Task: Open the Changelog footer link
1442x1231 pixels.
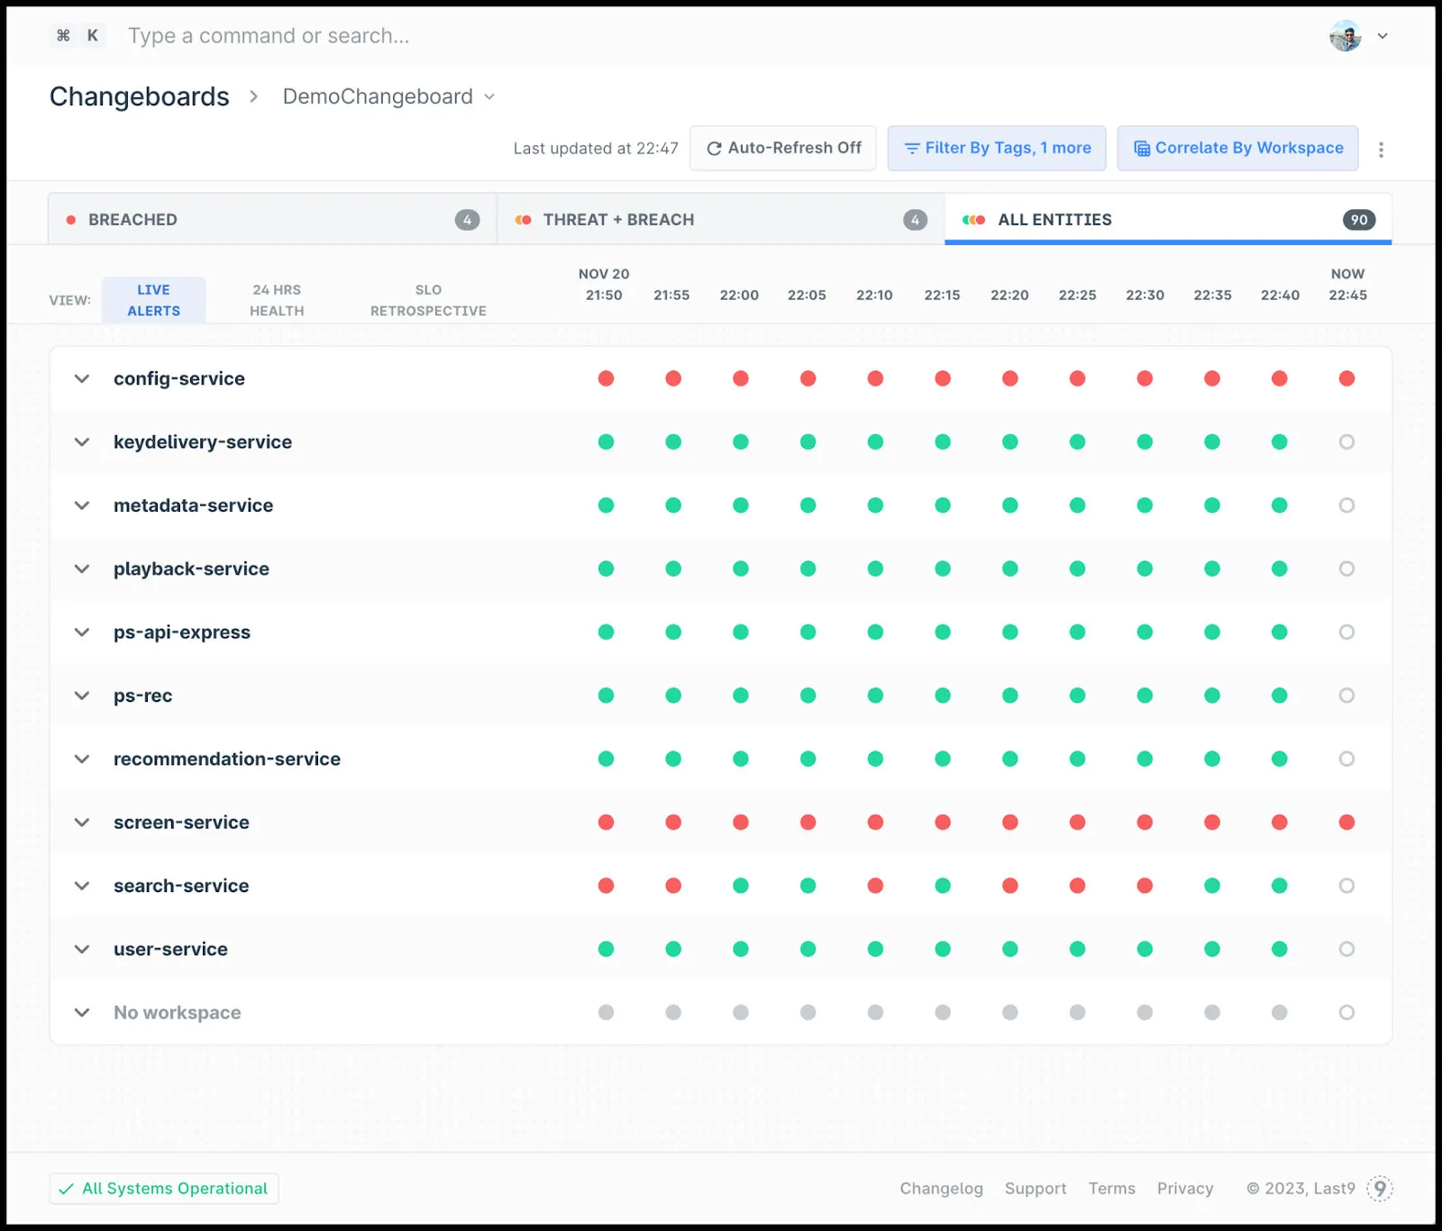Action: [x=941, y=1189]
